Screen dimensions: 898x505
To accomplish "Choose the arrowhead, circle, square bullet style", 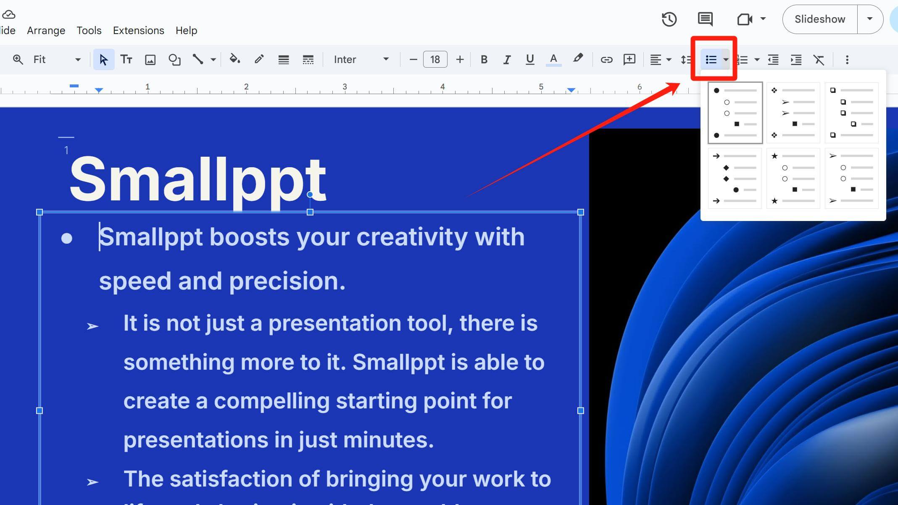I will pyautogui.click(x=852, y=178).
